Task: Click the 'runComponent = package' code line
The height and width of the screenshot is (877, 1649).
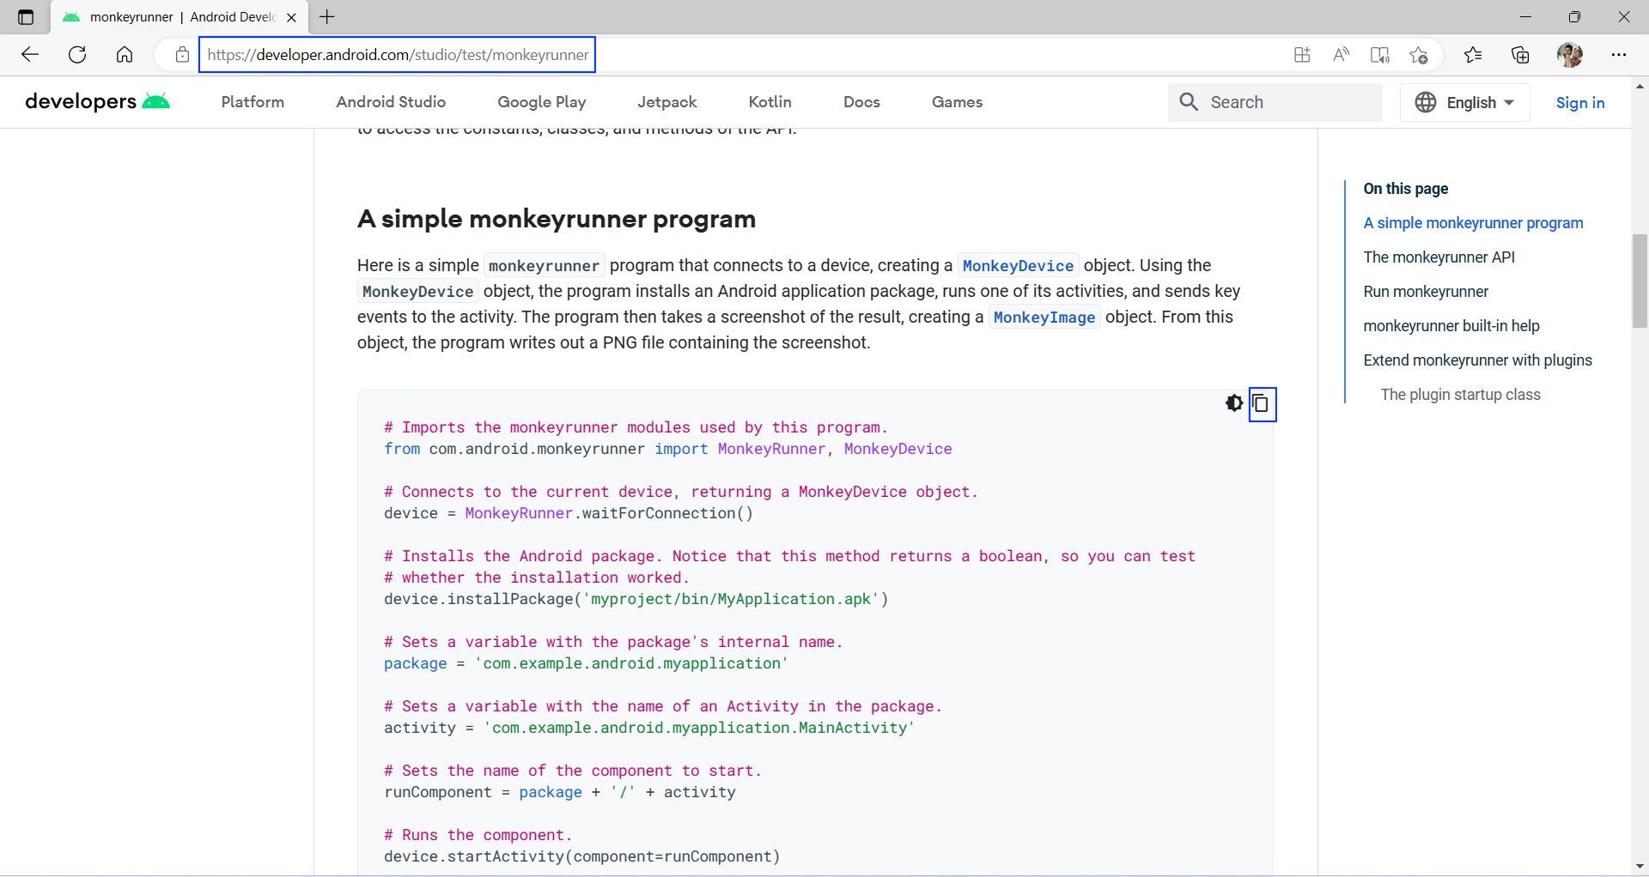Action: 559,792
